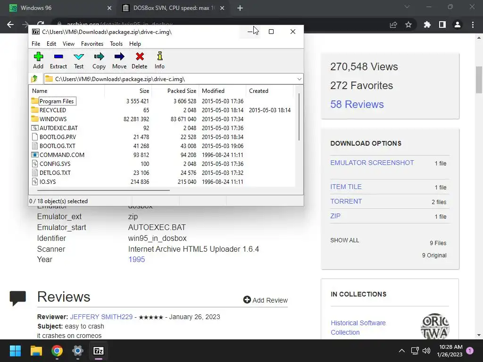
Task: Click the COMMAND.COM file icon
Action: 35,155
